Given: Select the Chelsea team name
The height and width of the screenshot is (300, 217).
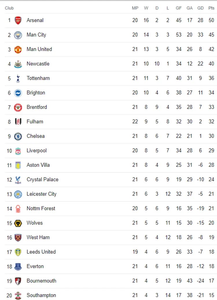Looking at the screenshot, I should (36, 136).
